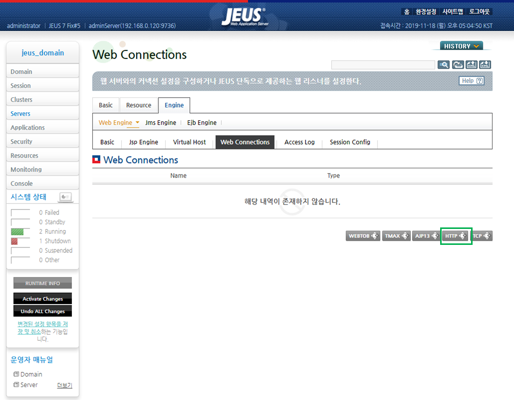514x400 pixels.
Task: Open the jeus_domain header link
Action: point(42,53)
